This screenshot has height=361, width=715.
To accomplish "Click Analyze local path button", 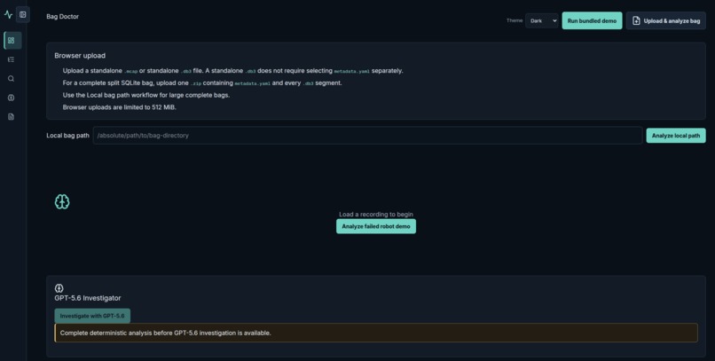I will point(676,136).
